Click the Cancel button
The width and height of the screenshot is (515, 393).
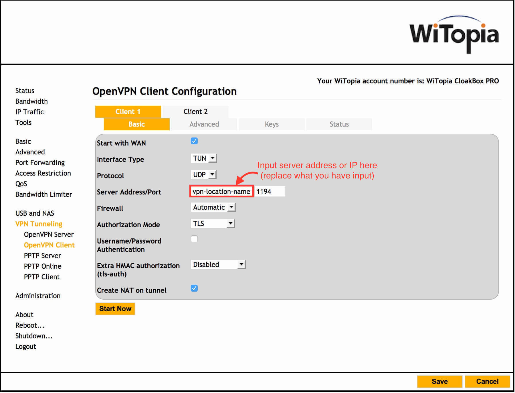tap(488, 382)
